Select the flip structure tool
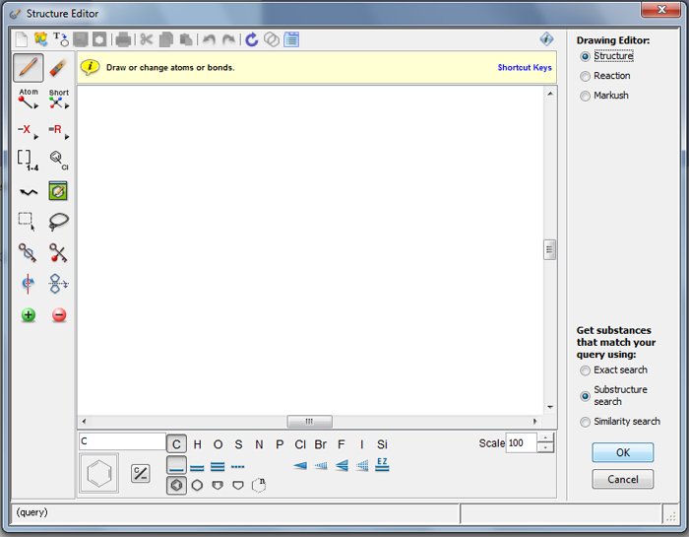 coord(58,284)
